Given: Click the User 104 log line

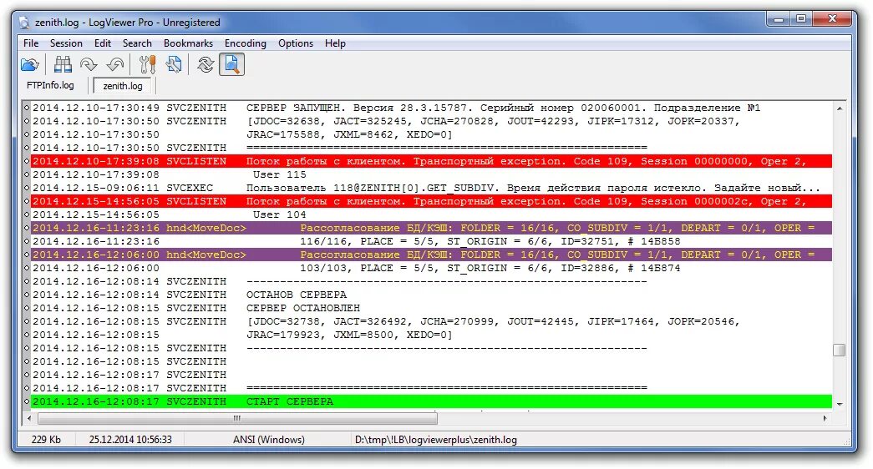Looking at the screenshot, I should point(432,214).
